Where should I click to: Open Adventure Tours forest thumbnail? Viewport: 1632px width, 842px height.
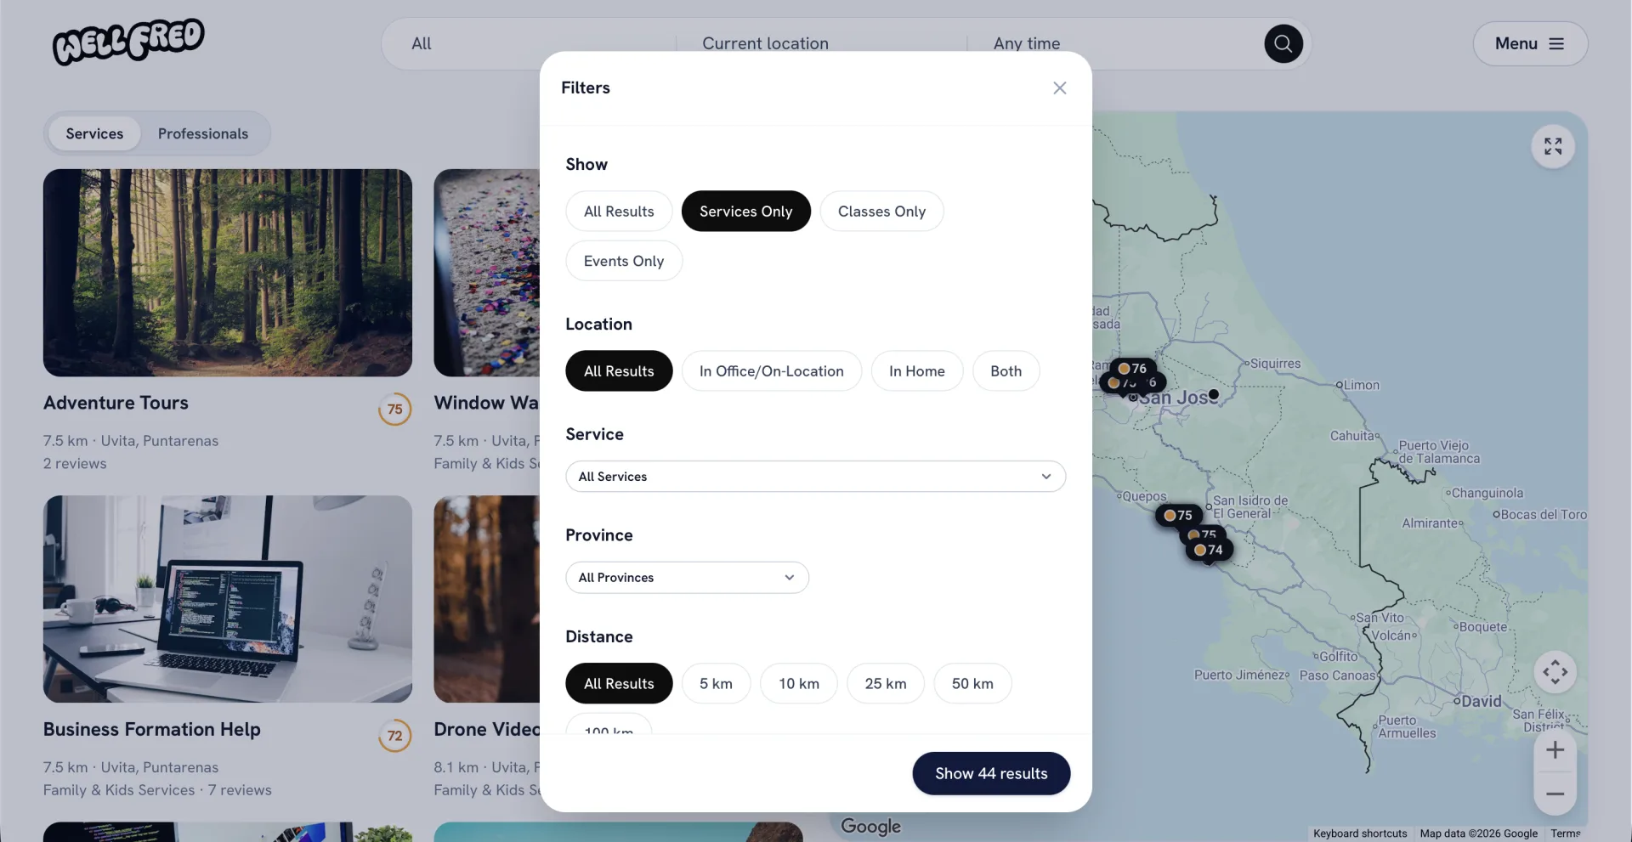[x=228, y=273]
